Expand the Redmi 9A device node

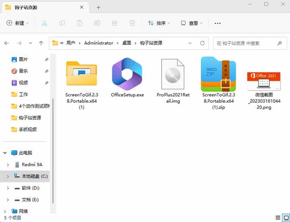click(x=8, y=164)
